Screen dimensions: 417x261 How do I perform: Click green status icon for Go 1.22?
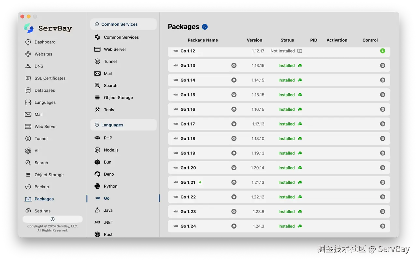coord(300,197)
